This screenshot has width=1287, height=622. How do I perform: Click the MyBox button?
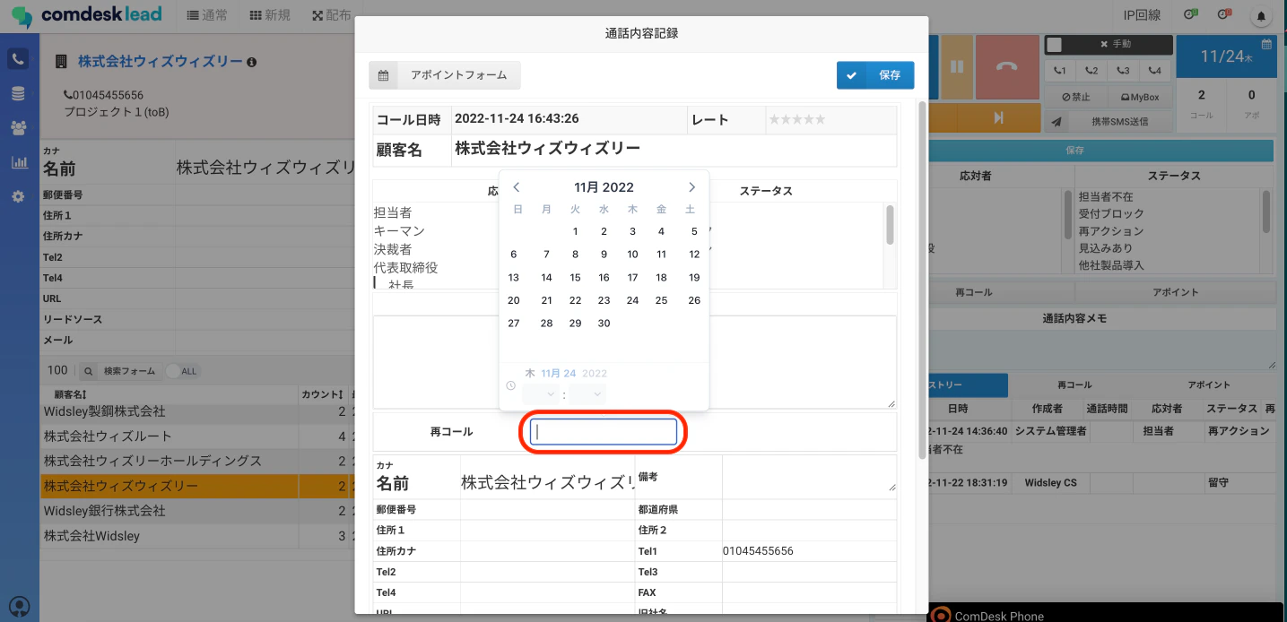click(1139, 97)
